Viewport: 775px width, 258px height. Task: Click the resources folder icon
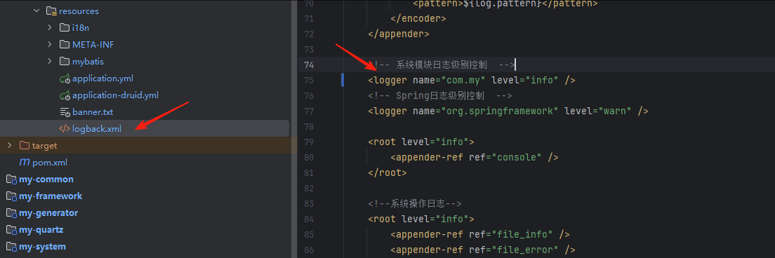click(51, 11)
